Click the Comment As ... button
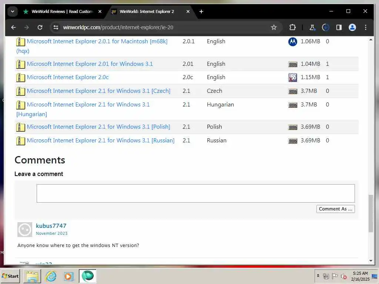Screen dimensions: 379x284 [335, 209]
